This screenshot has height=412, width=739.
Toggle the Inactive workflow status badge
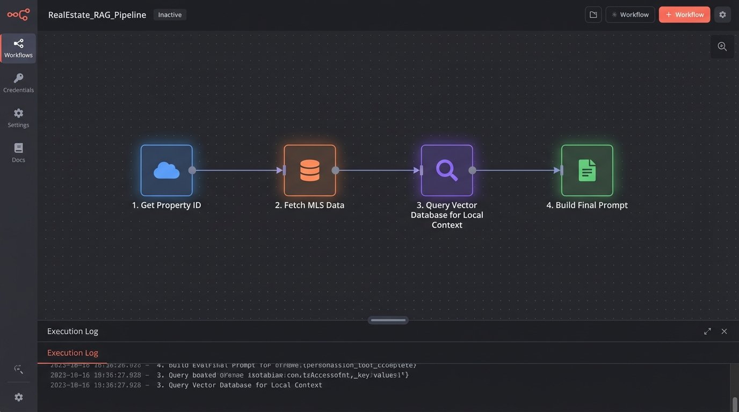pyautogui.click(x=170, y=15)
